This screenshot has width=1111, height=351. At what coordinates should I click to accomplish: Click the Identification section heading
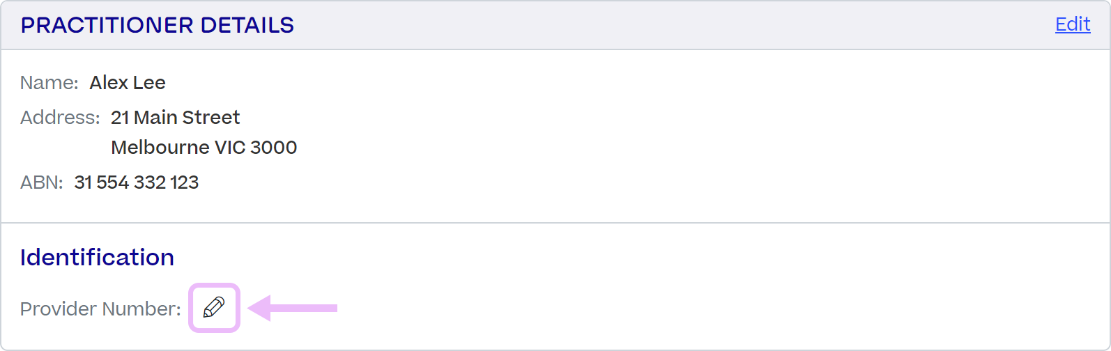tap(97, 258)
